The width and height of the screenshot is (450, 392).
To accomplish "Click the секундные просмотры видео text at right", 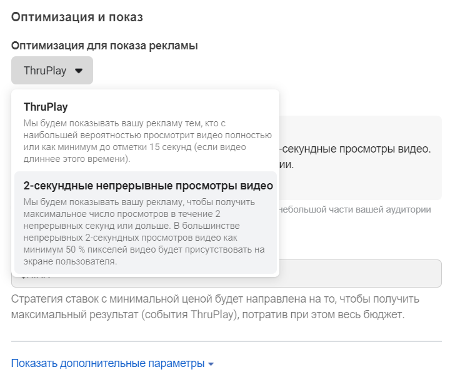I will point(356,149).
